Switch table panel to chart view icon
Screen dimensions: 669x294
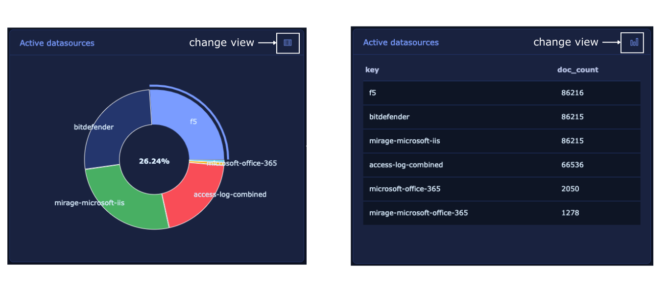point(634,42)
